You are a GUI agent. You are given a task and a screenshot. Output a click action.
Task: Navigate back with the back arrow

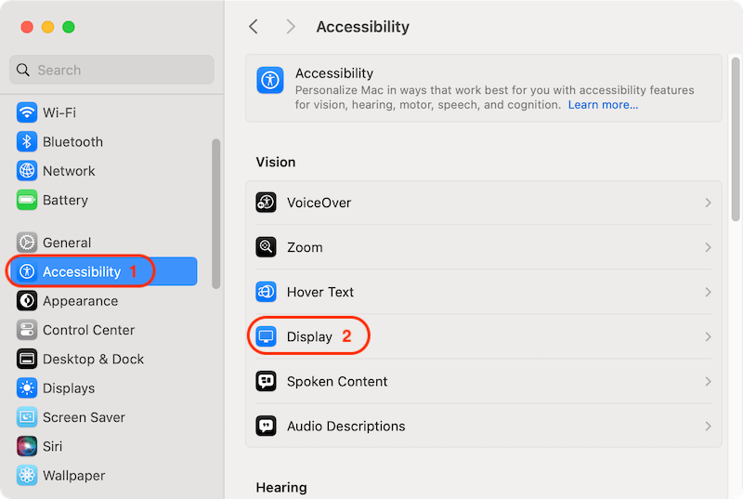point(254,27)
